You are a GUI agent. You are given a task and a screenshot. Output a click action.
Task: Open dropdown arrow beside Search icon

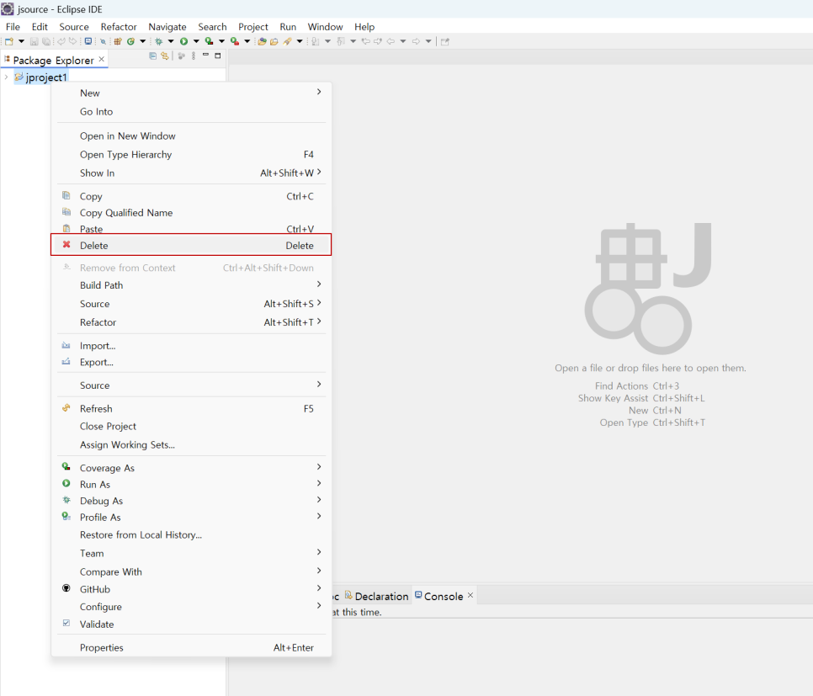pos(300,41)
